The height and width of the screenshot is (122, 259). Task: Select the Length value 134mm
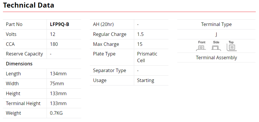tap(58, 74)
